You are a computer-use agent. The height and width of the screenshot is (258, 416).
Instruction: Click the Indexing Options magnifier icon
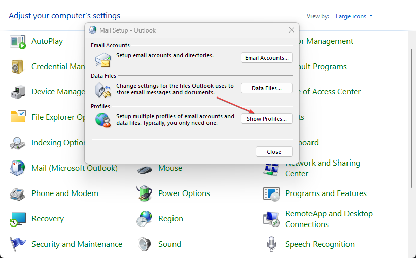pos(18,143)
